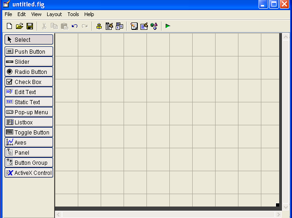Pick the Slider component tool
The height and width of the screenshot is (218, 292).
click(29, 61)
